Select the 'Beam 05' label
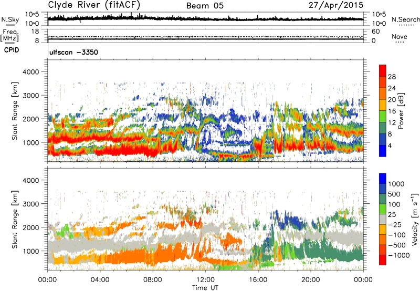Viewport: 420px width, 291px height. [205, 6]
